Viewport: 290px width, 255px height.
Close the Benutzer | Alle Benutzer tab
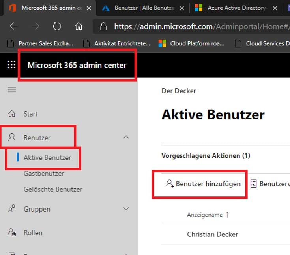pyautogui.click(x=182, y=8)
